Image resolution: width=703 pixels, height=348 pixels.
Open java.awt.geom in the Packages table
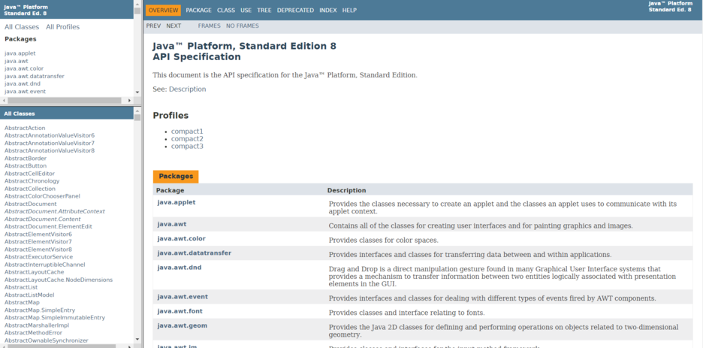pos(183,325)
